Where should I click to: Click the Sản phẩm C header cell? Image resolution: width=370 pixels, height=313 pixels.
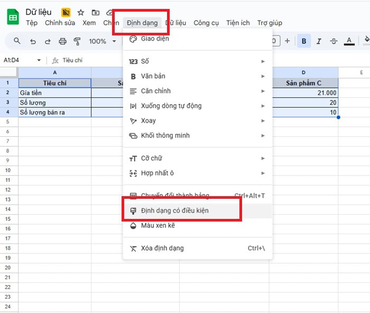[x=305, y=83]
